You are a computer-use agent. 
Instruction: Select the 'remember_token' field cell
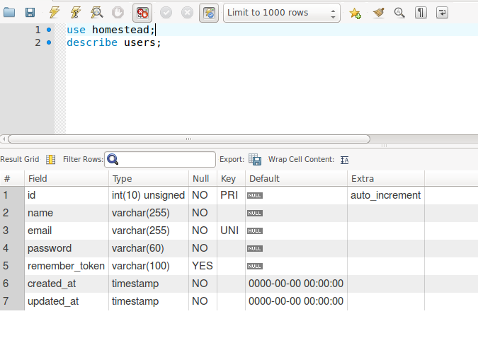(67, 266)
